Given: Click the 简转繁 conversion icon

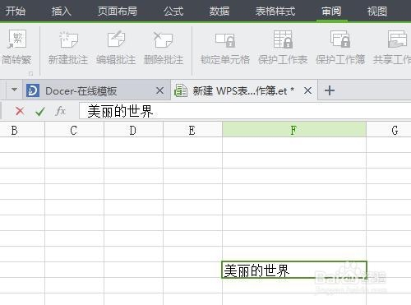Looking at the screenshot, I should 17,39.
